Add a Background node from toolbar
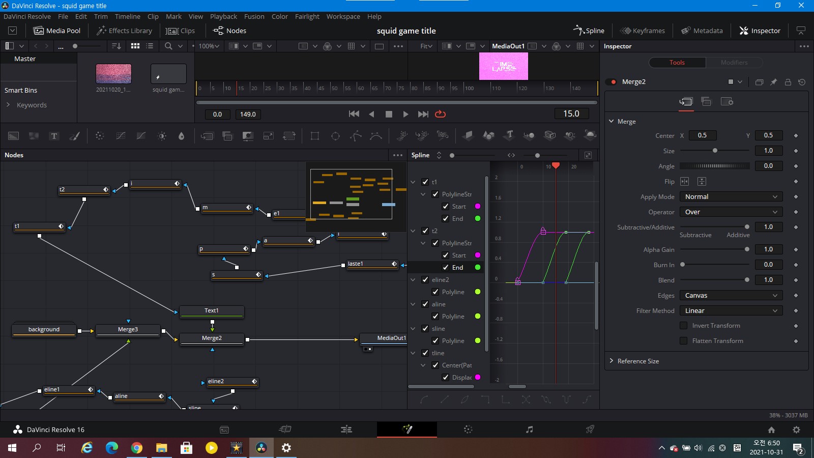Image resolution: width=814 pixels, height=458 pixels. coord(14,136)
